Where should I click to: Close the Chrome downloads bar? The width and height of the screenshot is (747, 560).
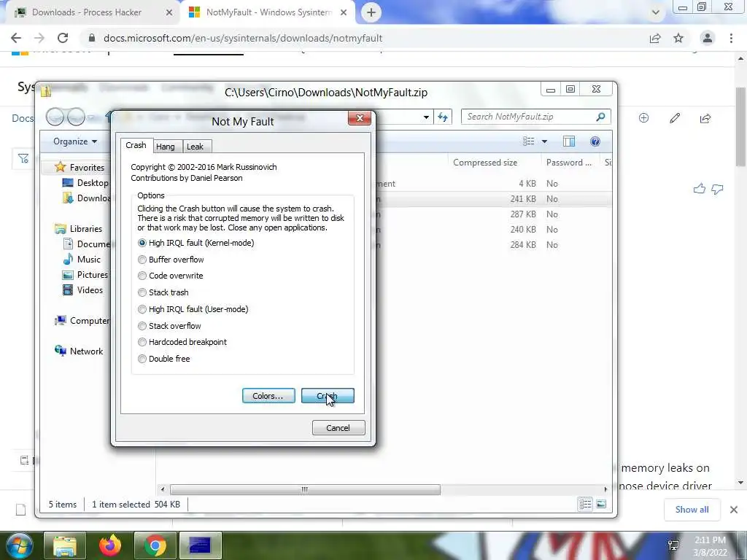point(734,510)
